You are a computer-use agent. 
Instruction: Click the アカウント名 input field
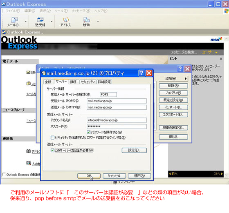coord(117,120)
